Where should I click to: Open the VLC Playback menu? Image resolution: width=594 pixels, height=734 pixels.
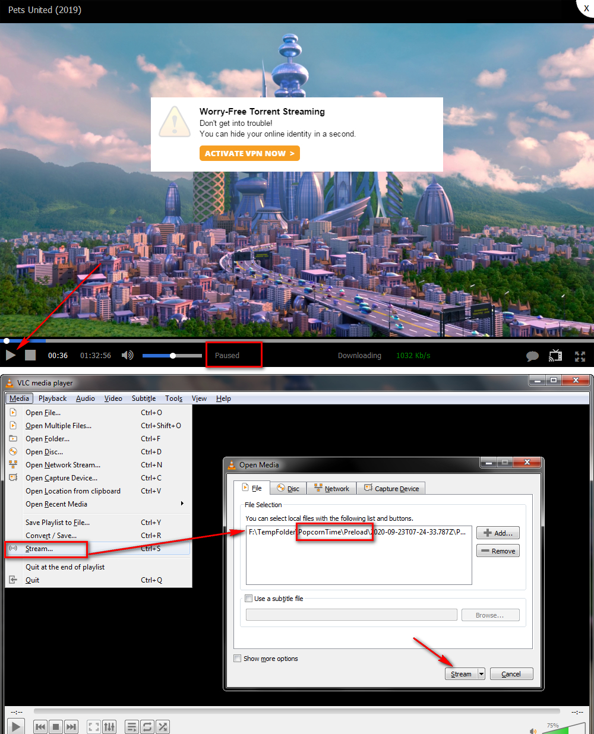click(x=52, y=398)
